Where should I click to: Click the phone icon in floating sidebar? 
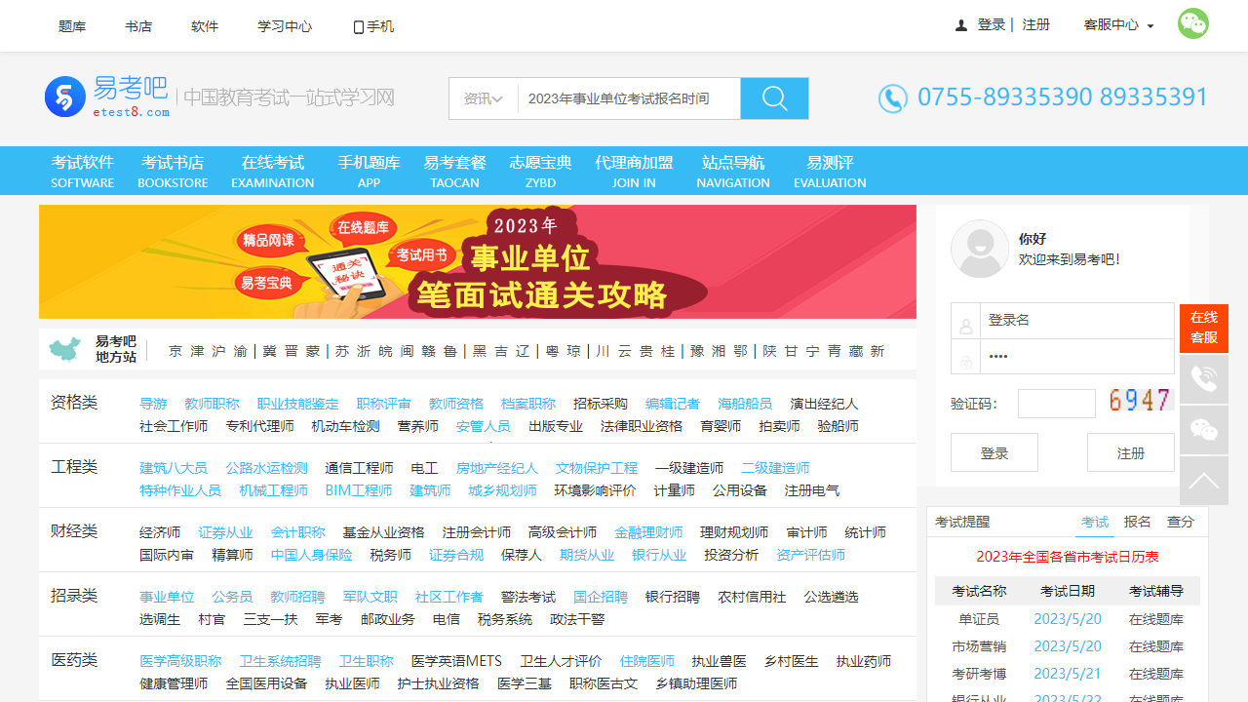click(1203, 379)
